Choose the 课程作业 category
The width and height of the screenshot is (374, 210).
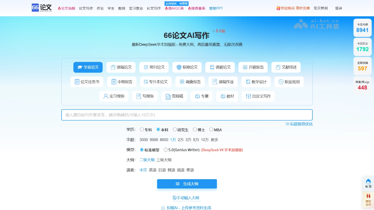[x=223, y=82]
